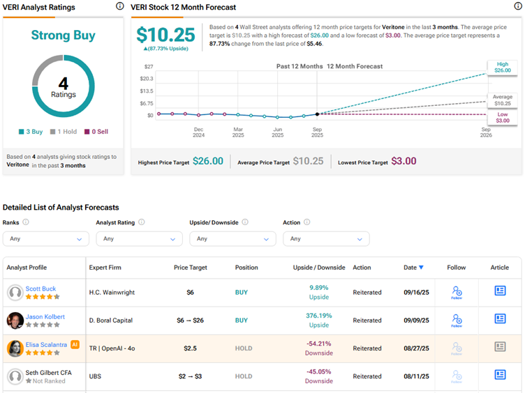
Task: Click the AI badge beside Elisa Scalantra
Action: click(75, 344)
